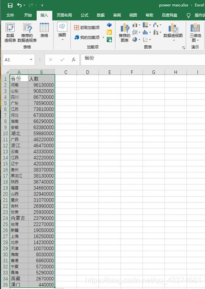Insert a PivotTable (数据透视表)

(x=10, y=32)
